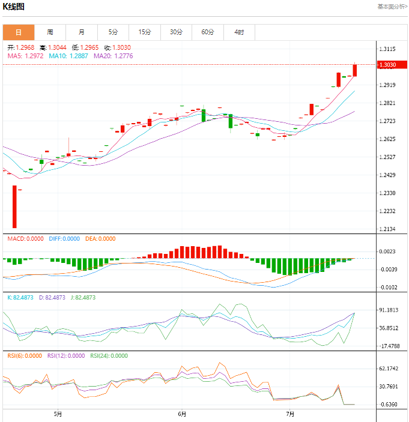Screen dimensions: 409x422
Task: Click the 1.2527 price axis label
Action: pyautogui.click(x=387, y=157)
